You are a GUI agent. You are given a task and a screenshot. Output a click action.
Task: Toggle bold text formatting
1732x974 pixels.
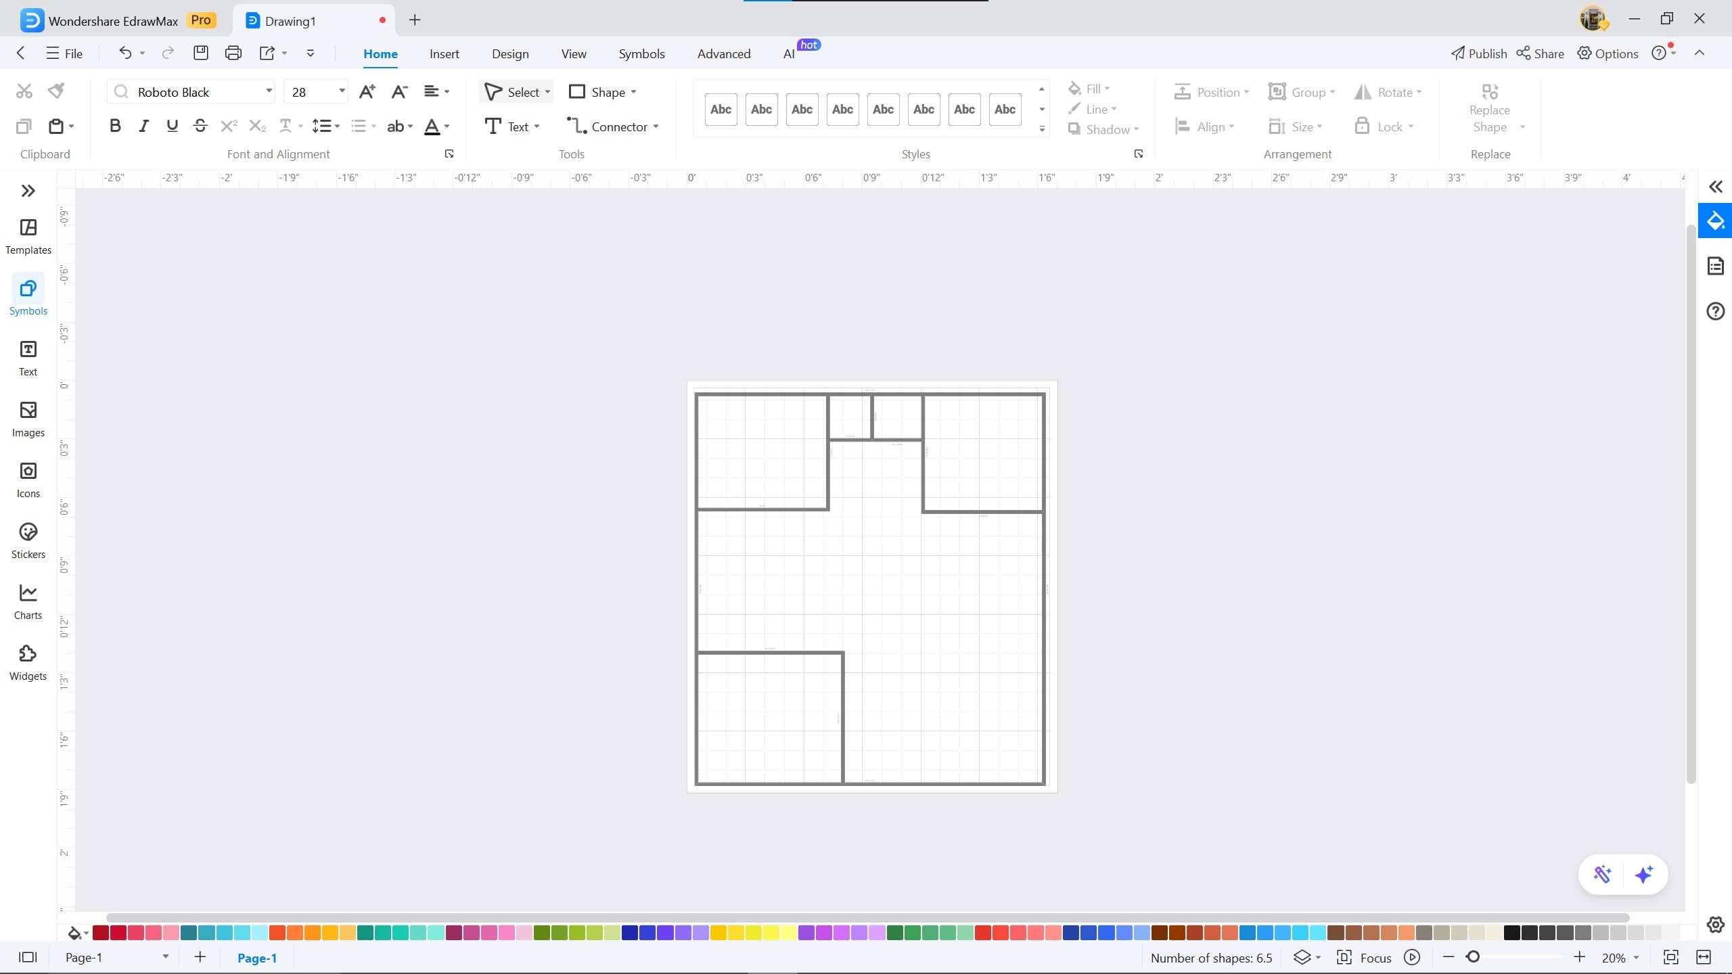point(115,125)
